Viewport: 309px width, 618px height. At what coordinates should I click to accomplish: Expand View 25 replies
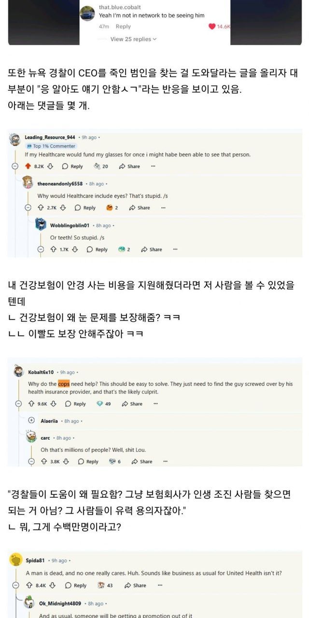(x=133, y=39)
